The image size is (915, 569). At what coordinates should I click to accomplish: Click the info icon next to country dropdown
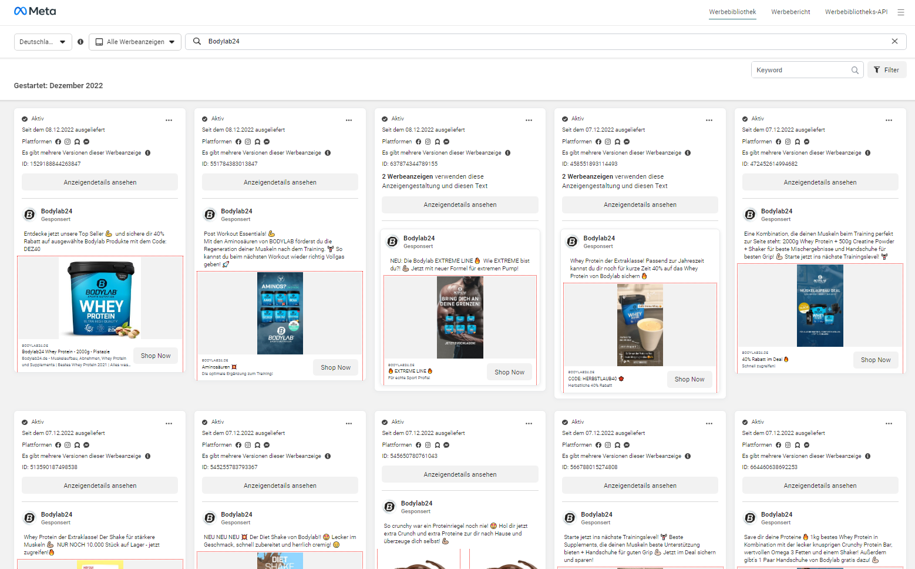[80, 42]
